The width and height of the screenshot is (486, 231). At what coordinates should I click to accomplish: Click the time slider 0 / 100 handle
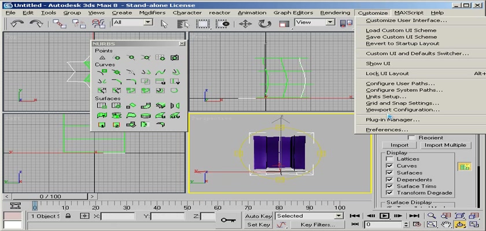tap(51, 196)
